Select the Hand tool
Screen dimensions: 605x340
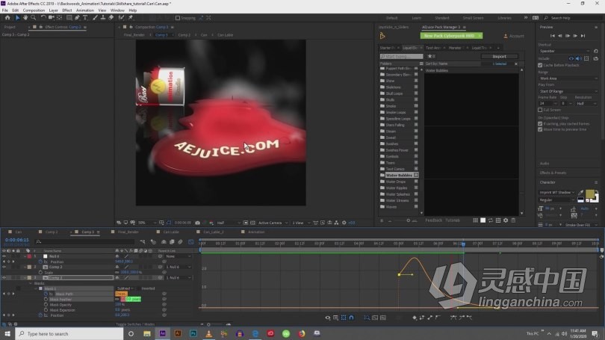click(x=25, y=18)
